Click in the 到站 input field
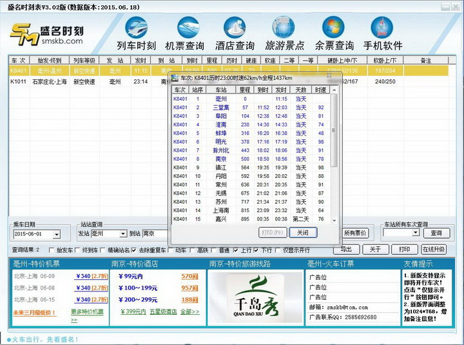 pyautogui.click(x=155, y=233)
